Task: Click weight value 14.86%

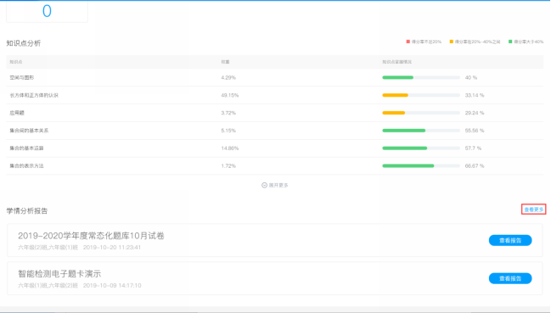Action: point(230,148)
